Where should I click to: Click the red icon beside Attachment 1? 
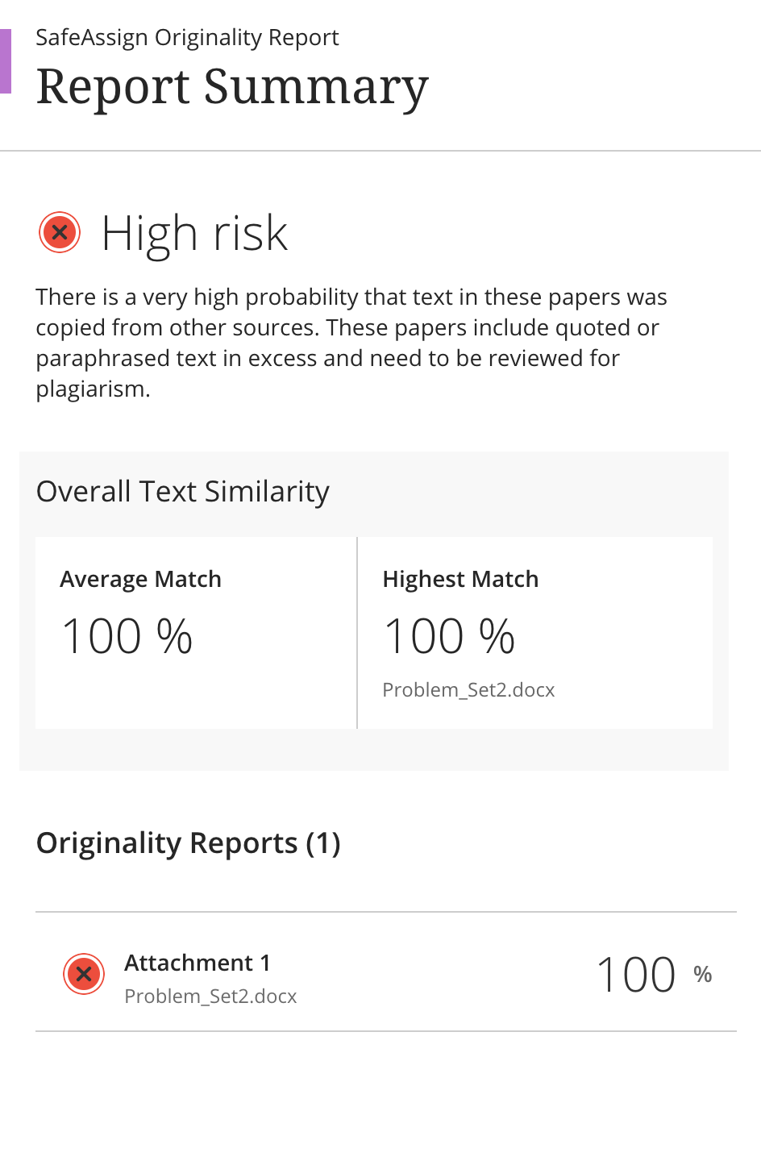point(84,974)
